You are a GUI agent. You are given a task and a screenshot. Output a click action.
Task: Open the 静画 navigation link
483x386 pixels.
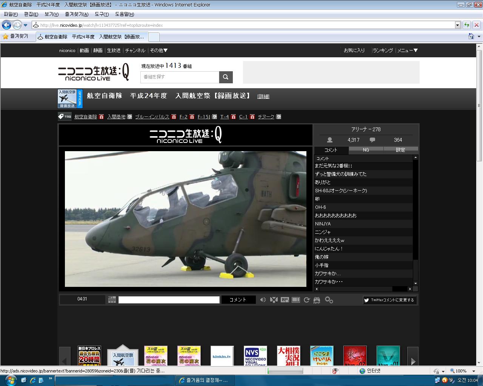[98, 51]
